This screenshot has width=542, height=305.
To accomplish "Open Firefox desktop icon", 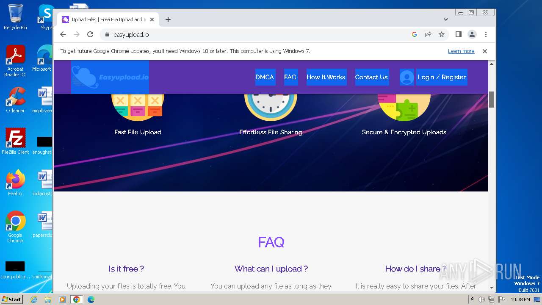I will click(x=15, y=183).
